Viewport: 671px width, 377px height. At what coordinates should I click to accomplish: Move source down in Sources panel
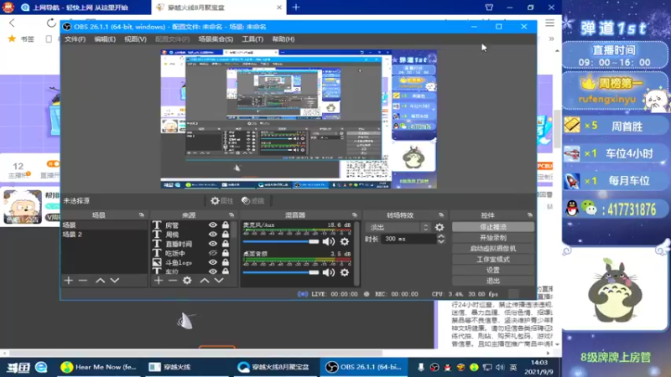[219, 281]
